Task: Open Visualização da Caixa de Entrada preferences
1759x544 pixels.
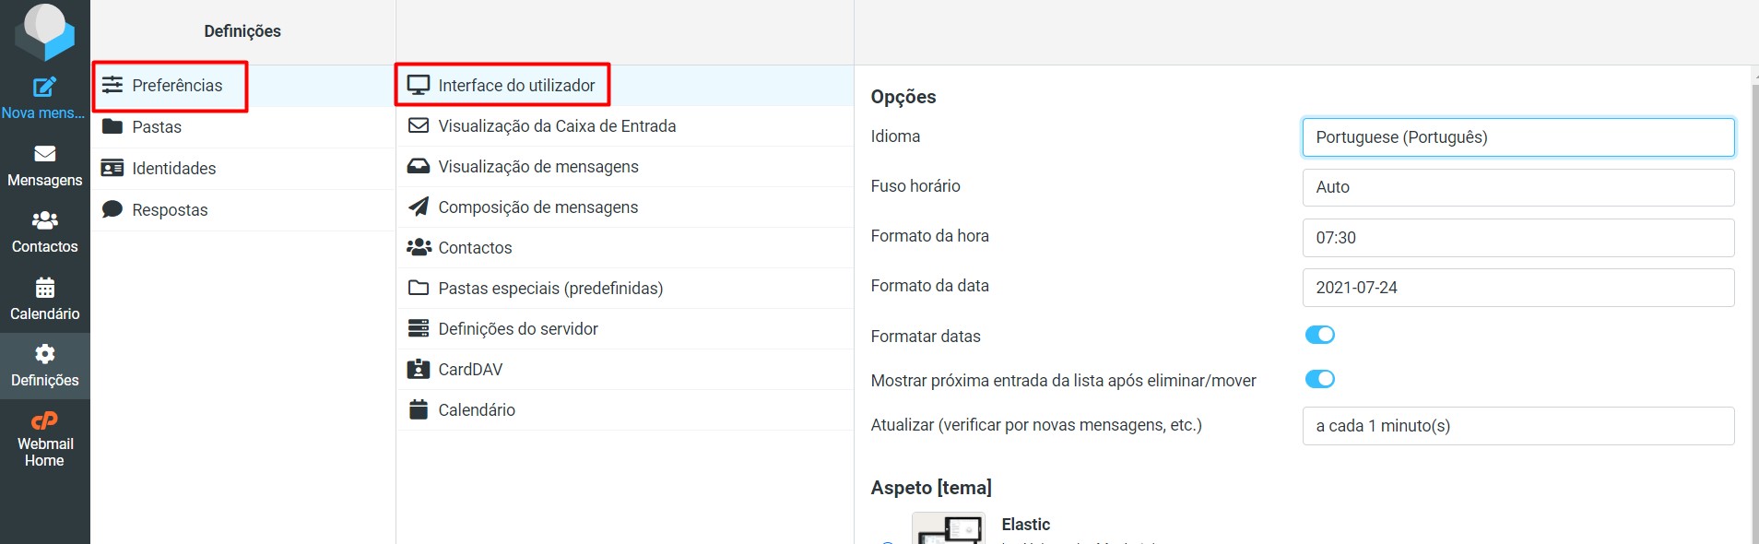Action: click(x=625, y=126)
